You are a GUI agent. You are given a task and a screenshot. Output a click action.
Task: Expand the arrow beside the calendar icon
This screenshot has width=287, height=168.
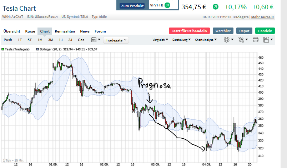point(99,39)
